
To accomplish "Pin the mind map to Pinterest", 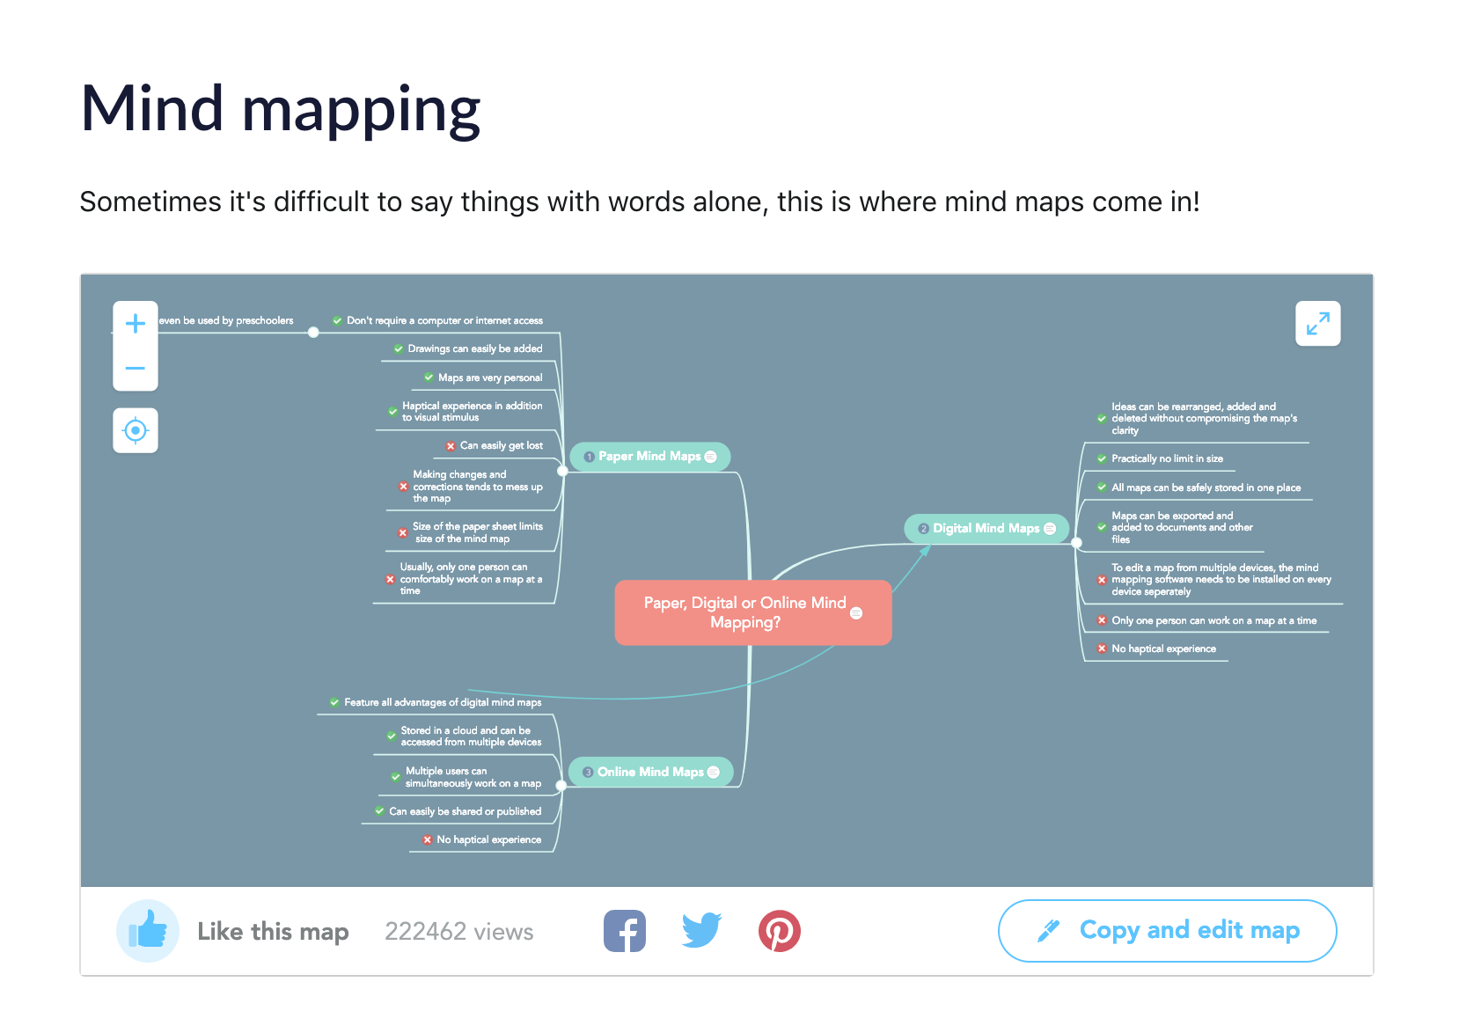I will point(780,930).
